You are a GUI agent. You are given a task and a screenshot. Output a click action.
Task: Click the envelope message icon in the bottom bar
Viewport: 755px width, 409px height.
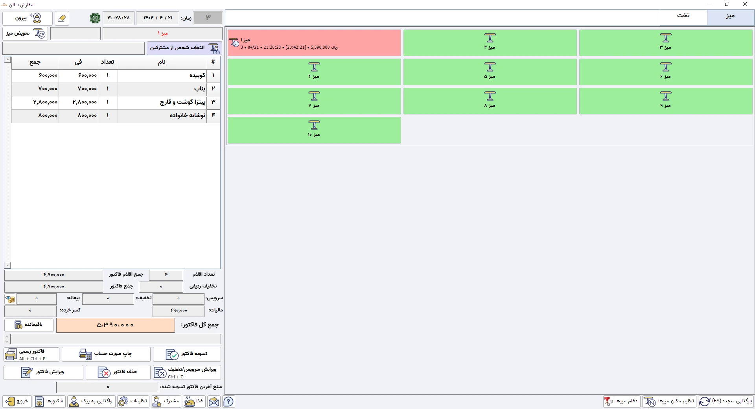tap(214, 402)
